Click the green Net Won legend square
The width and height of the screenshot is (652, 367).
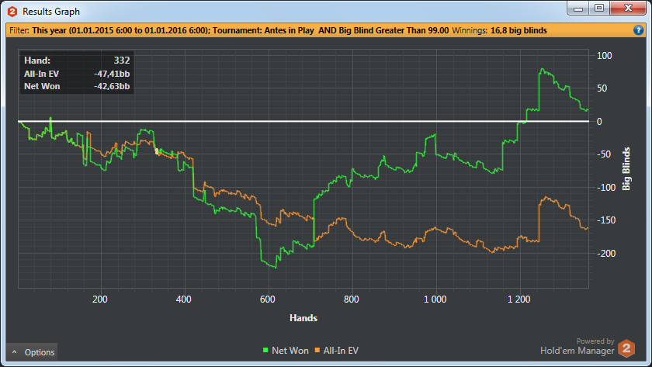265,351
